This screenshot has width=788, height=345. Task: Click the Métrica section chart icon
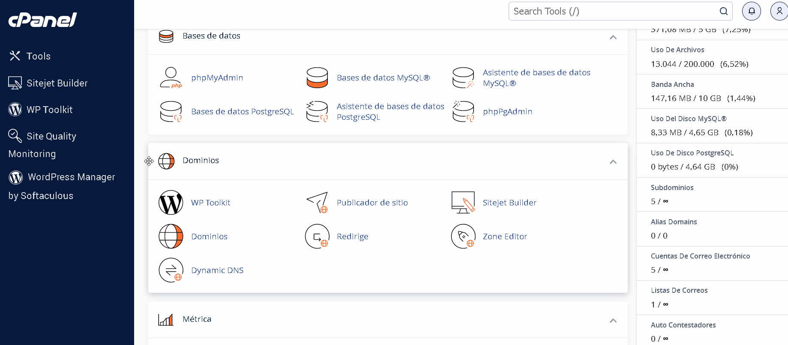point(166,319)
